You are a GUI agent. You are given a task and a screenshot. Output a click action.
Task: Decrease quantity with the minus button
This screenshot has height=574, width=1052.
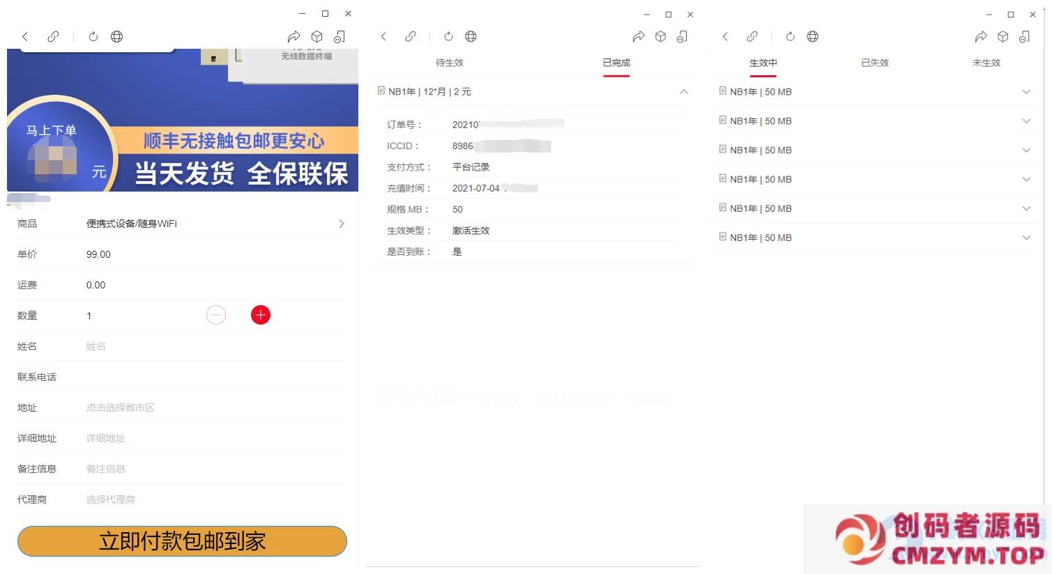click(x=216, y=316)
